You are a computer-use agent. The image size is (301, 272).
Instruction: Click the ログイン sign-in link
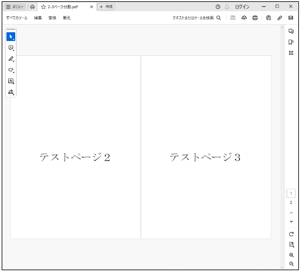[x=242, y=7]
